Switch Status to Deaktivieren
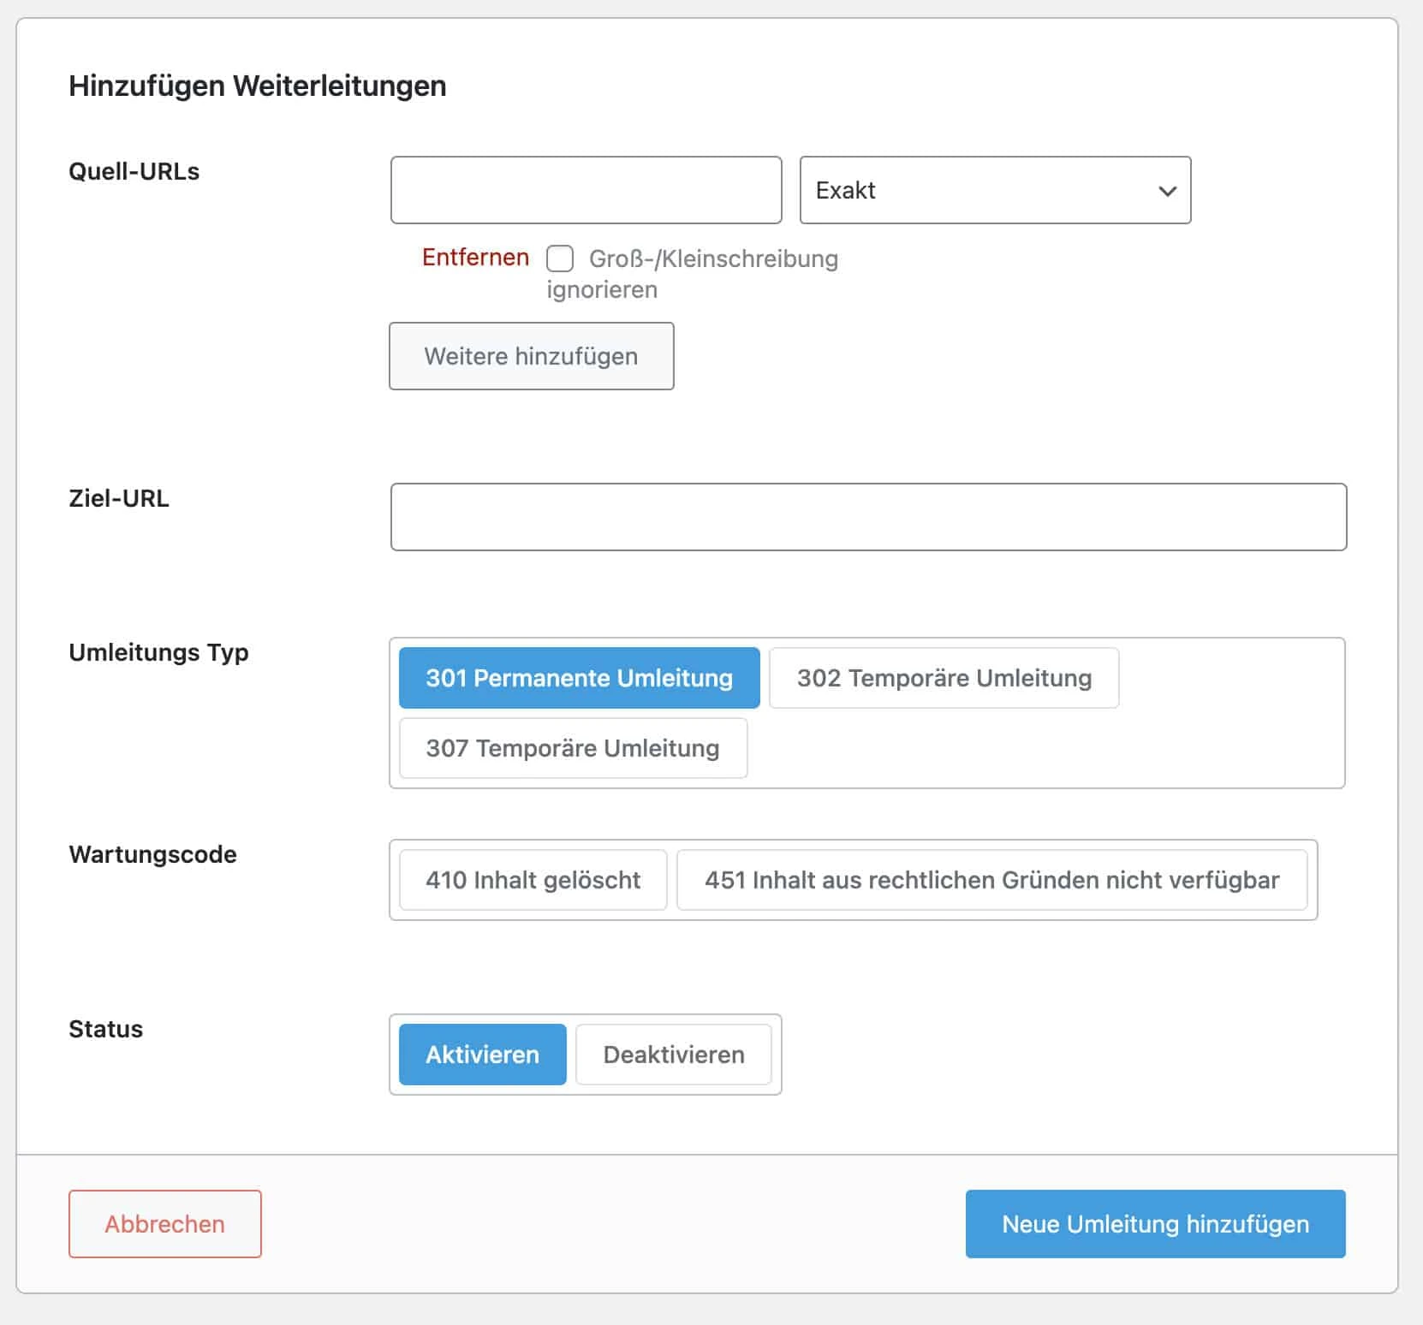Image resolution: width=1423 pixels, height=1325 pixels. point(673,1055)
